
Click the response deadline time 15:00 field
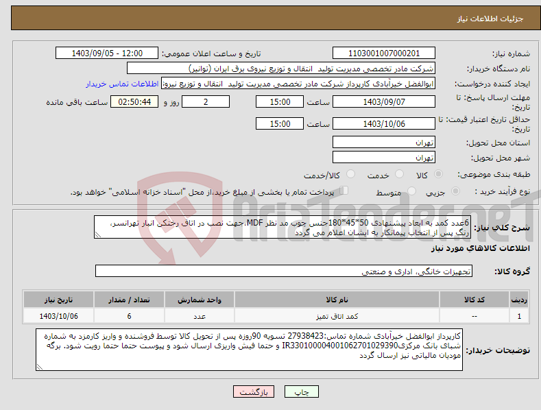pyautogui.click(x=280, y=101)
